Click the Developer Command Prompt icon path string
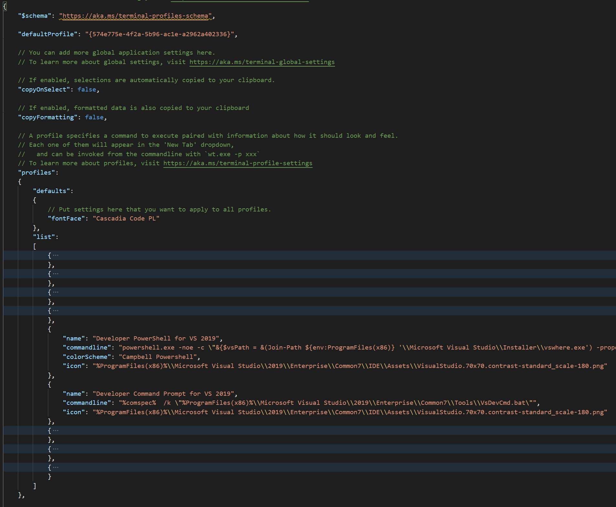Viewport: 616px width, 507px height. [349, 412]
